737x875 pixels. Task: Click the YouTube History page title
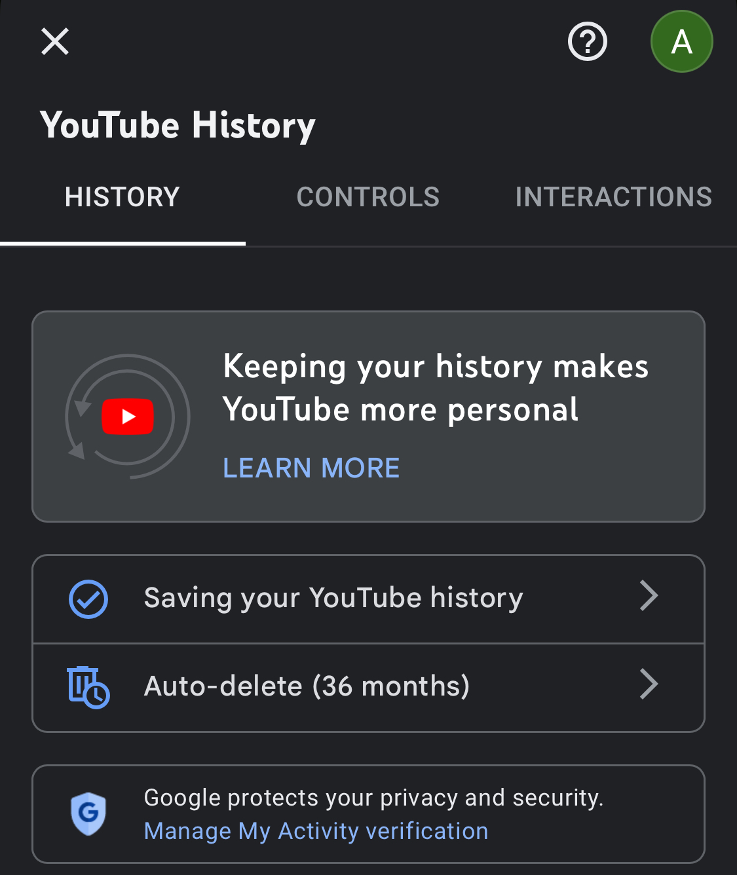[x=178, y=125]
